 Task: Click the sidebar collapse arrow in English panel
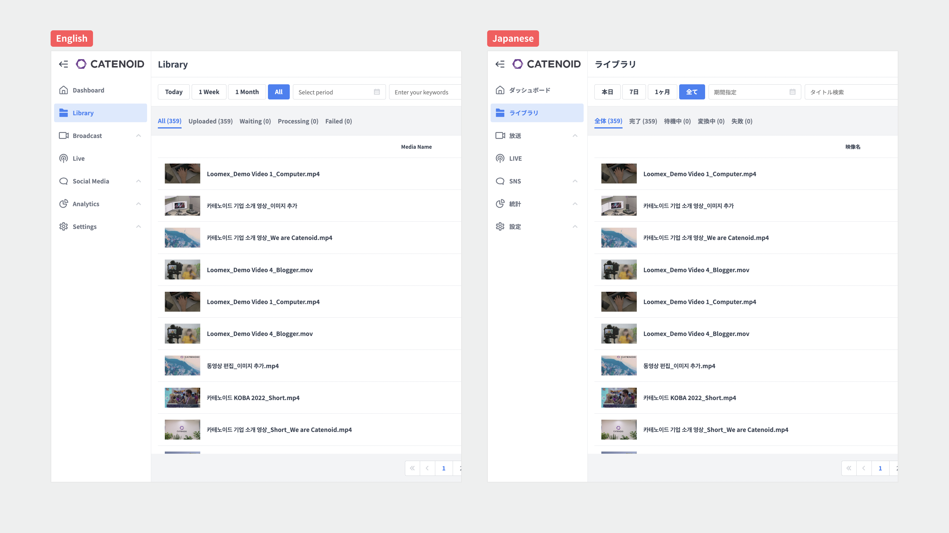(63, 64)
